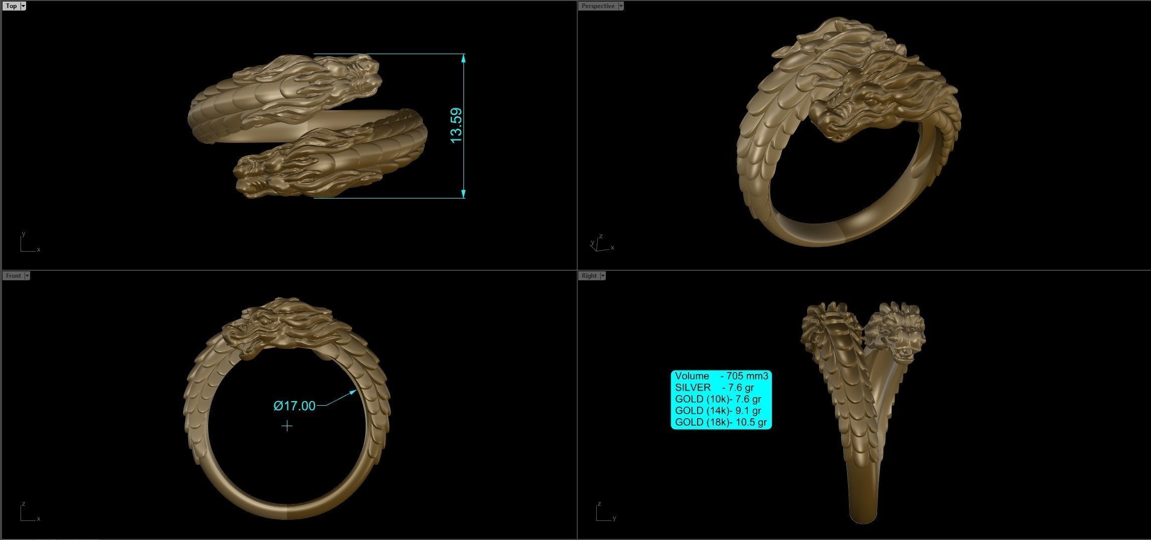Viewport: 1151px width, 540px height.
Task: Select the ring model in Front viewport
Action: click(286, 409)
